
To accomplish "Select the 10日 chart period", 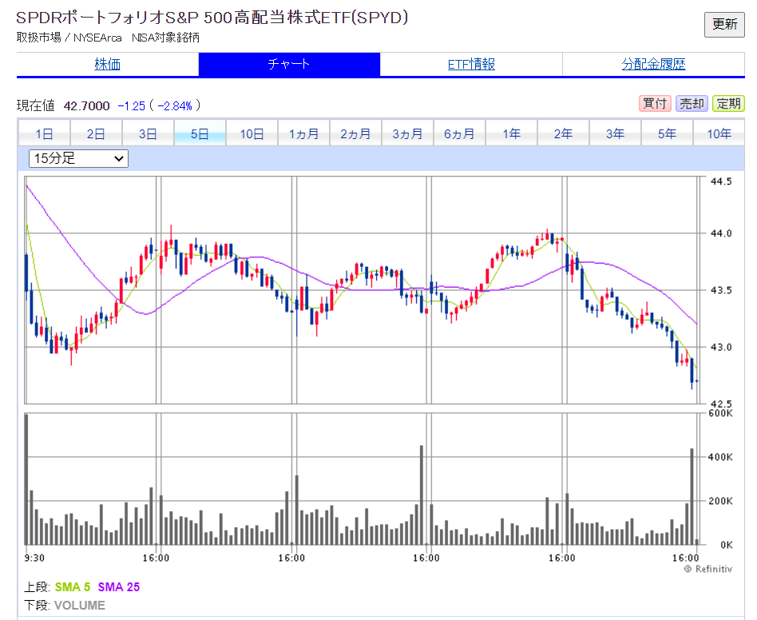I will point(252,133).
